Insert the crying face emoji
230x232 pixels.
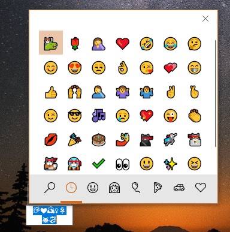tap(123, 116)
